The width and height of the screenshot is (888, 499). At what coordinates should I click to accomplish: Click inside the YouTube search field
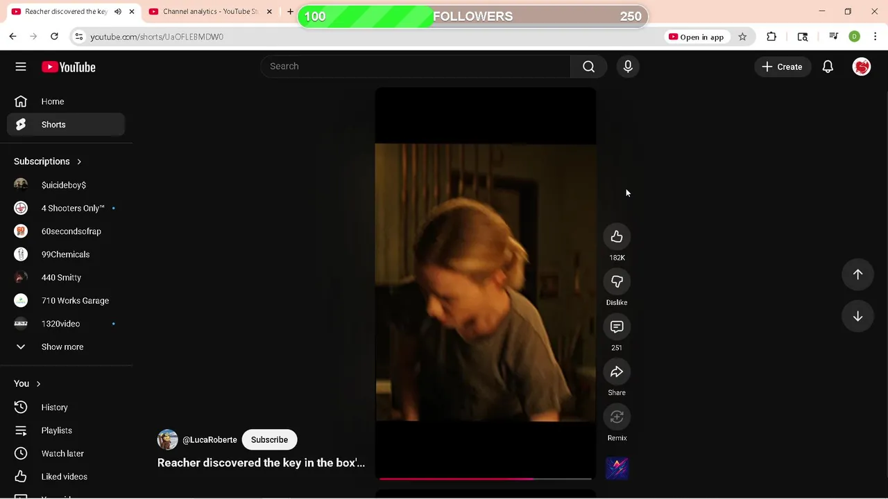[x=416, y=67]
